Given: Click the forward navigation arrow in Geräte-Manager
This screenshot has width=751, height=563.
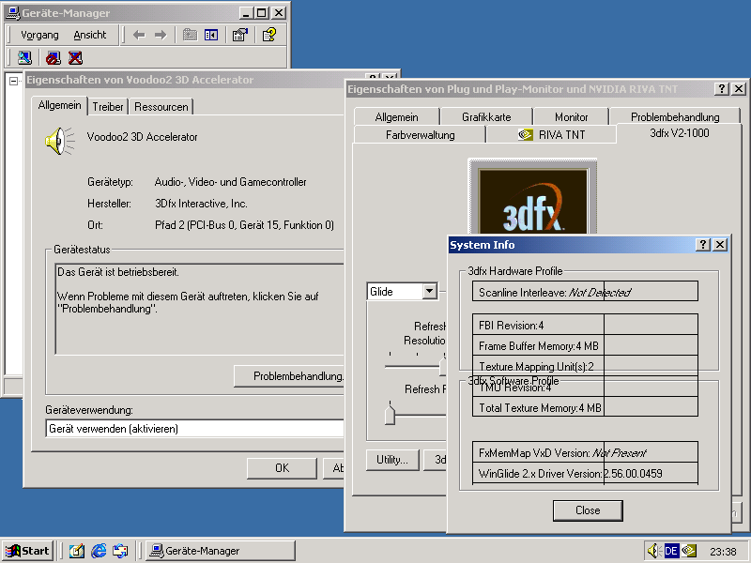Looking at the screenshot, I should tap(161, 35).
